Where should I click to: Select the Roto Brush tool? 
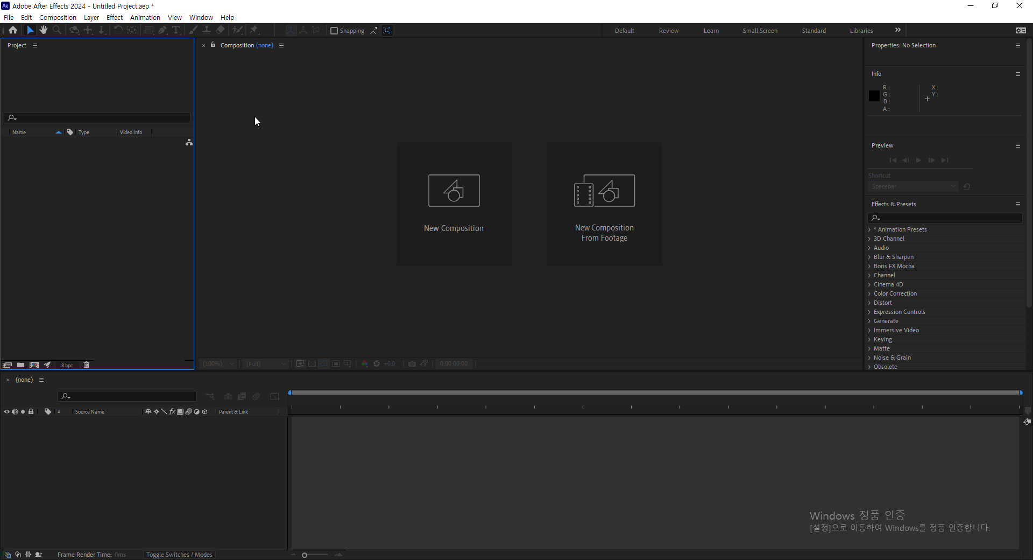click(237, 30)
